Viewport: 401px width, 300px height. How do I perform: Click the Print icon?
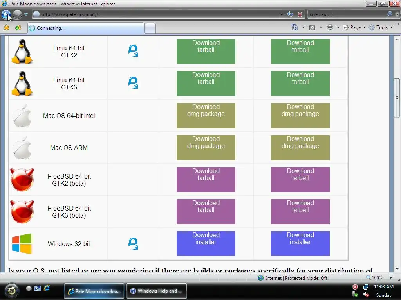pos(330,27)
